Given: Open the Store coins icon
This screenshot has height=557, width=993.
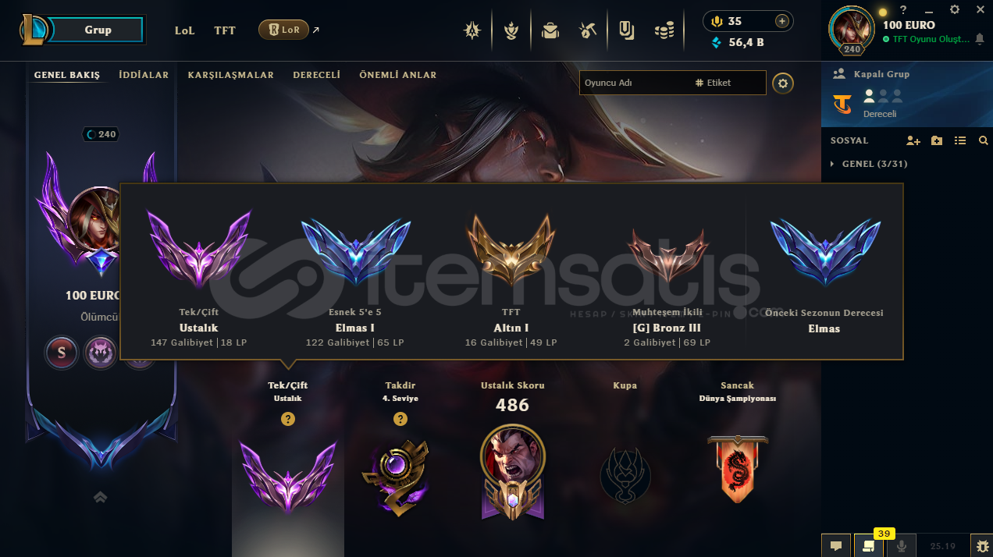Looking at the screenshot, I should click(664, 30).
